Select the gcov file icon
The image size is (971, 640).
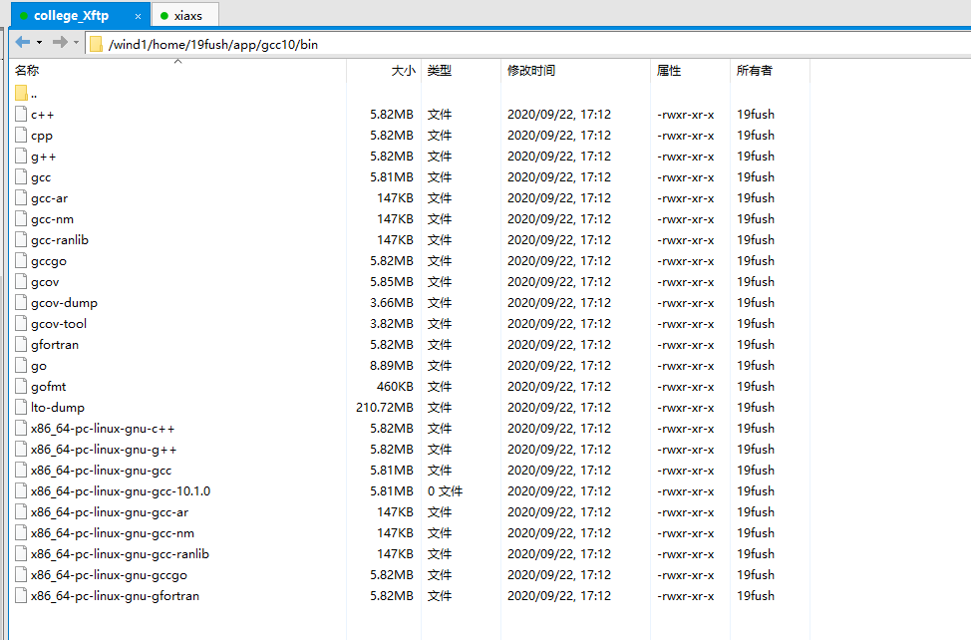21,282
